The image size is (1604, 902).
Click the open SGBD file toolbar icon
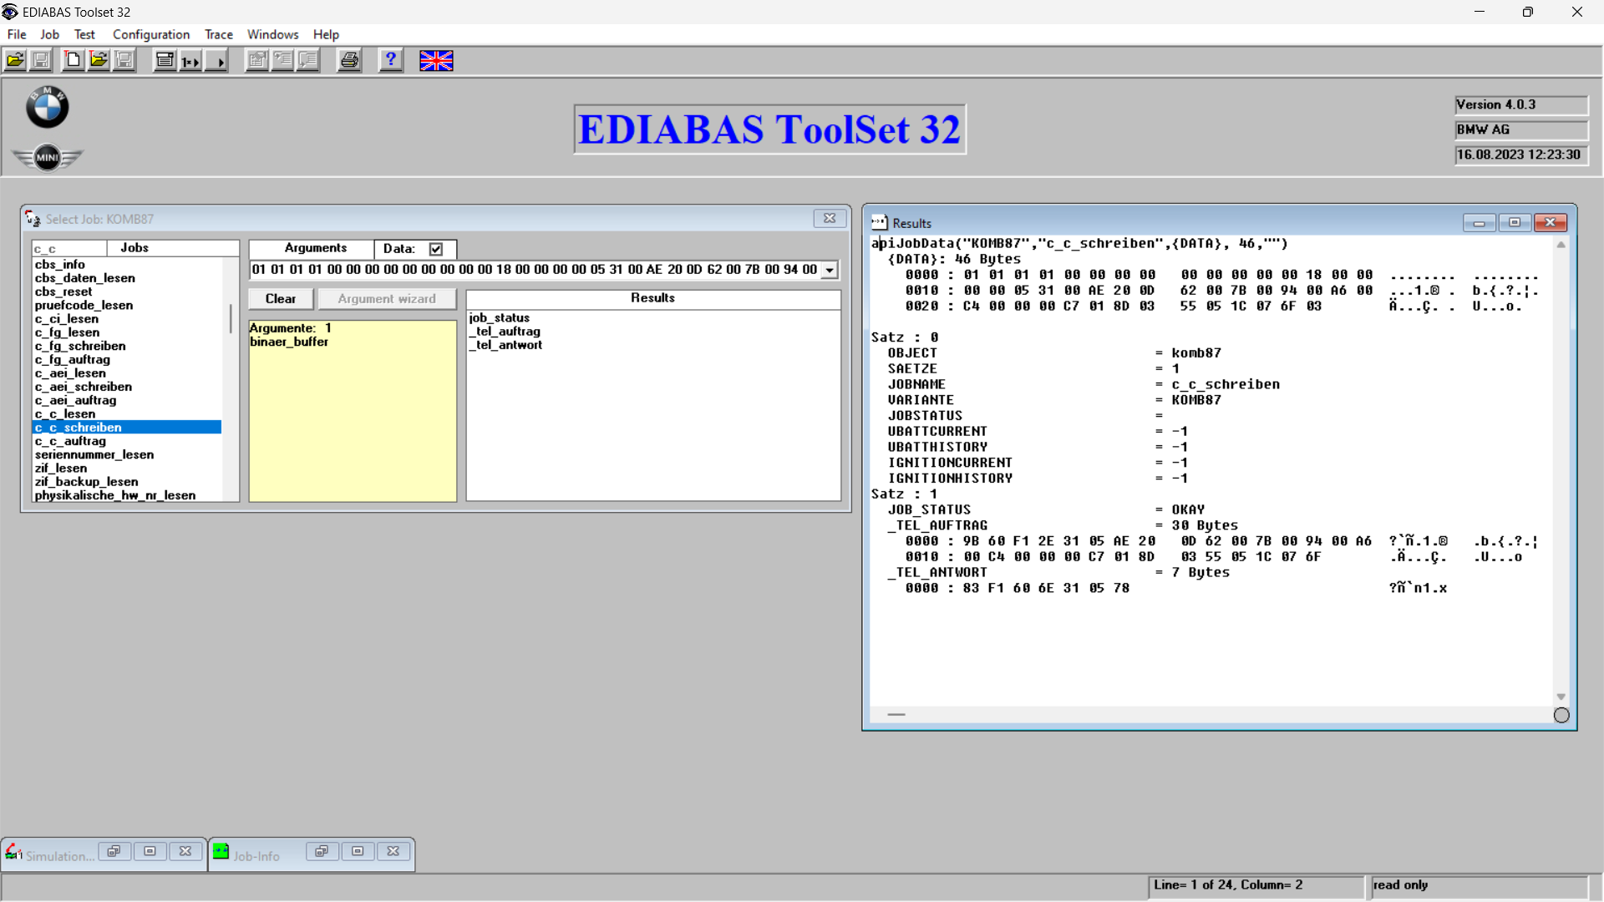(x=15, y=60)
